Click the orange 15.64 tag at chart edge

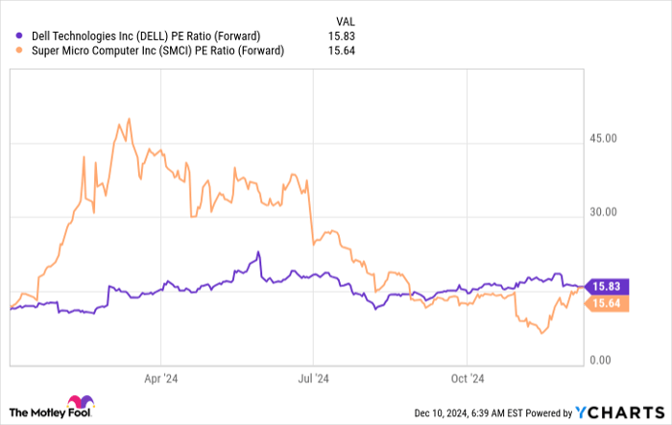click(x=607, y=304)
